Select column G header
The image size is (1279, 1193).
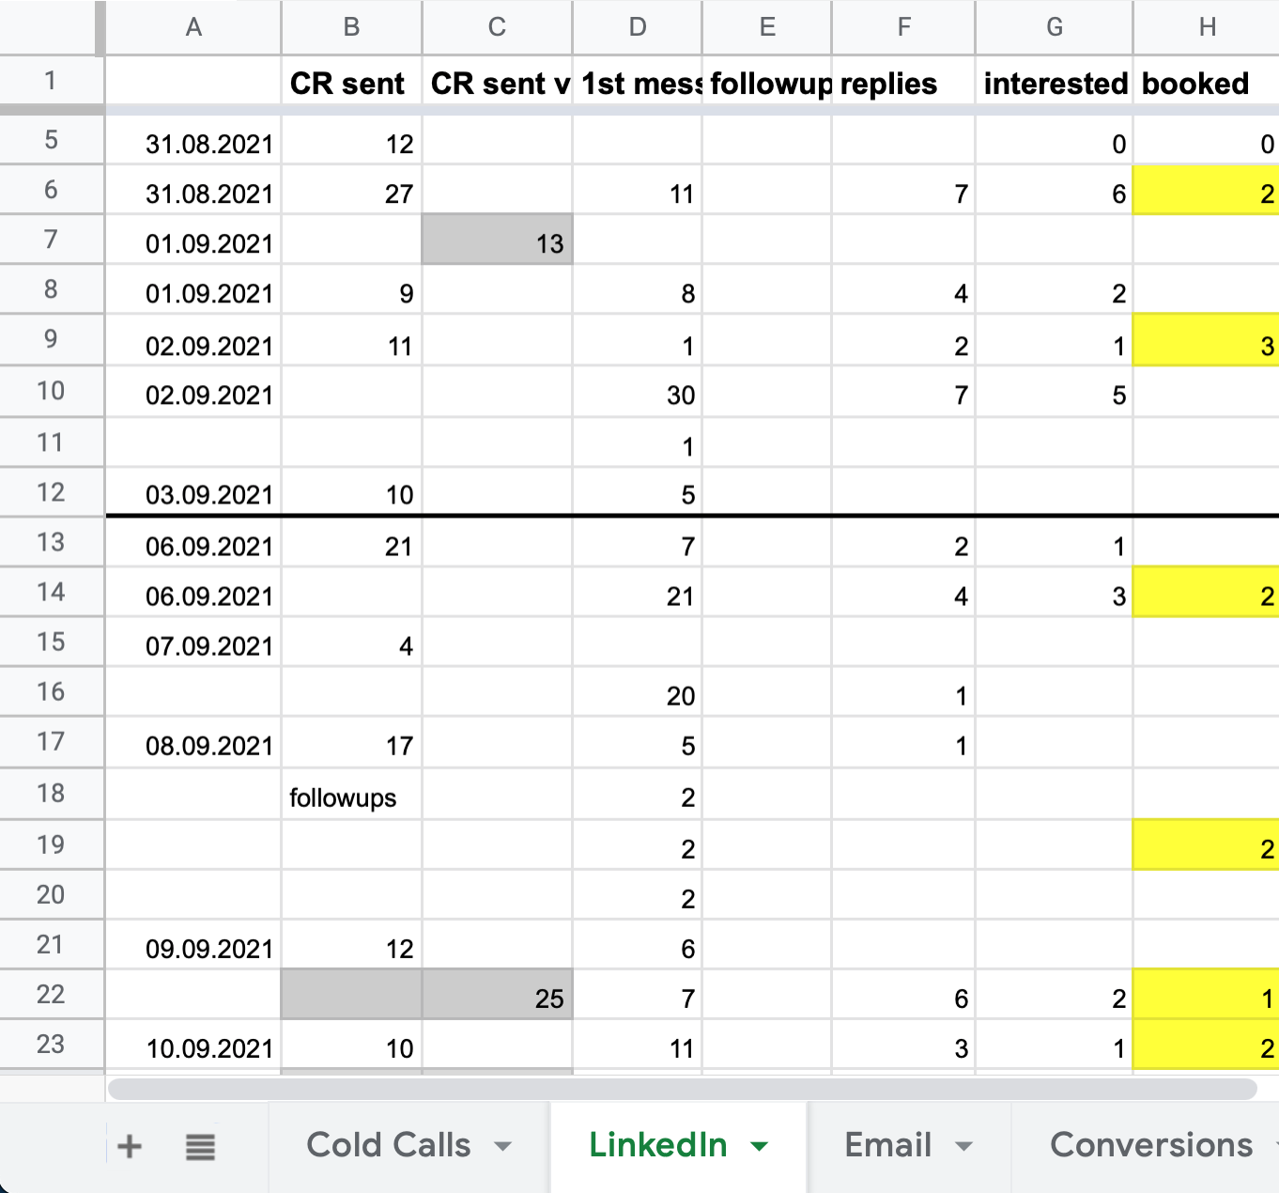tap(1054, 27)
